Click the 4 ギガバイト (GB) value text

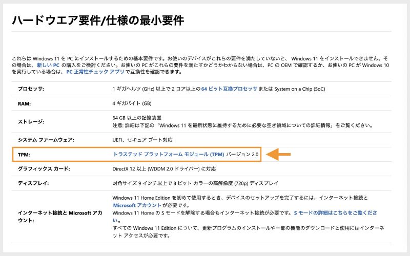click(132, 103)
